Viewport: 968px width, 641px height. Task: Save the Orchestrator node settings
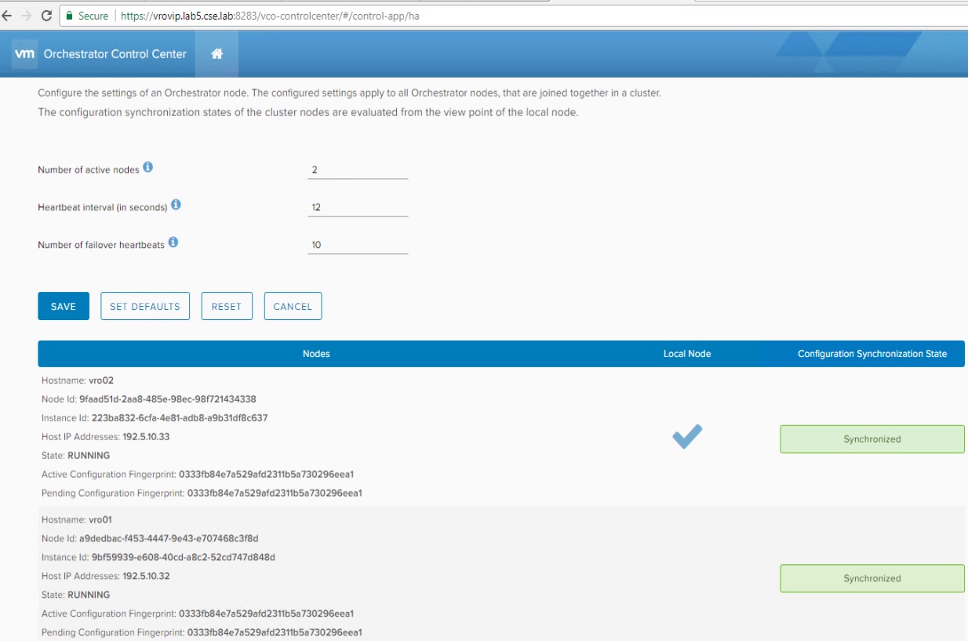[64, 306]
